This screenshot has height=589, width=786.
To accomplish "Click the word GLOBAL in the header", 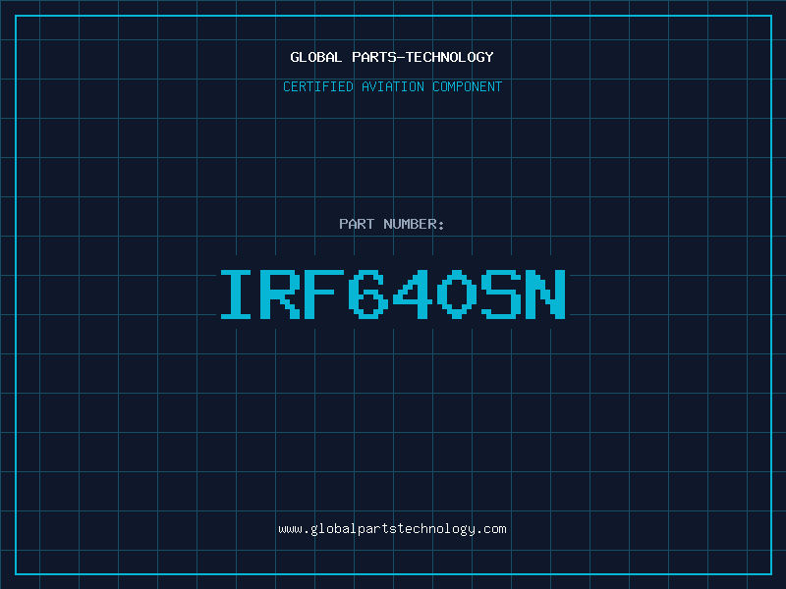I will point(313,57).
